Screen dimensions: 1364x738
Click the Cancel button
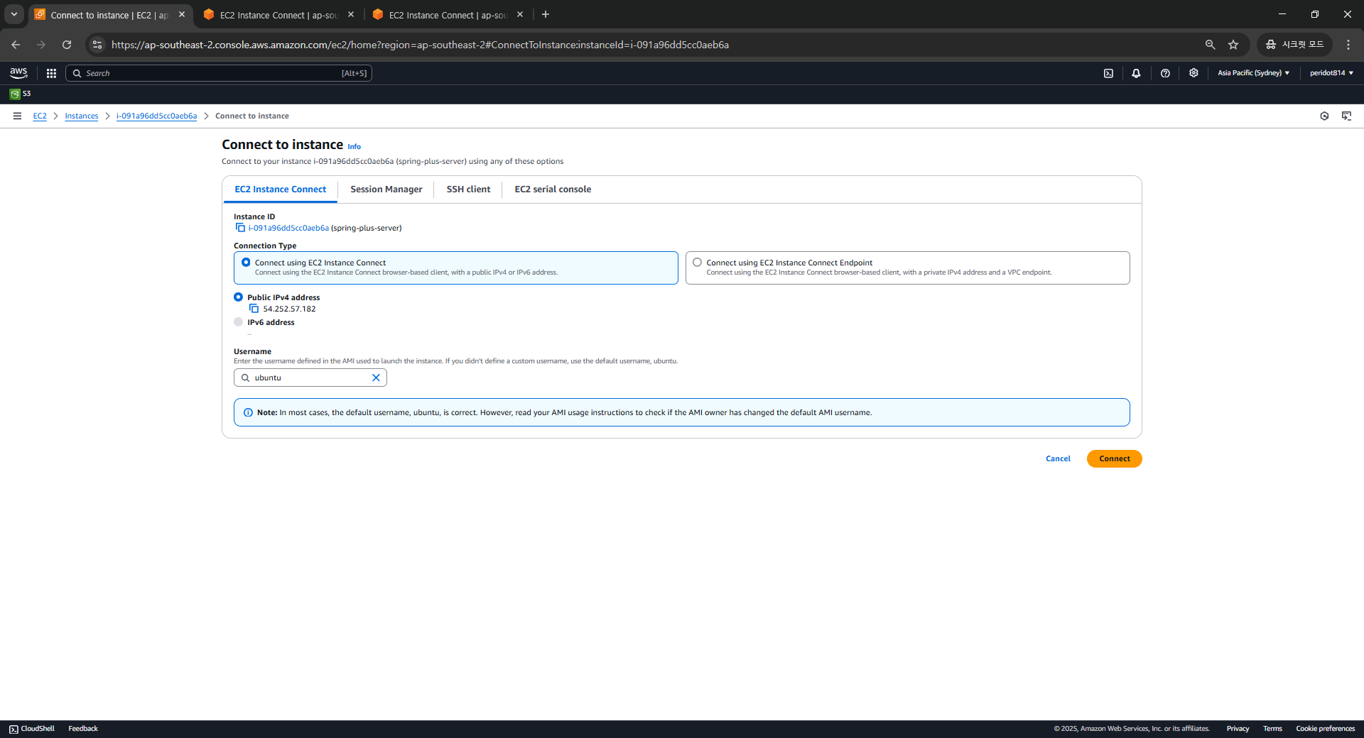click(x=1058, y=458)
